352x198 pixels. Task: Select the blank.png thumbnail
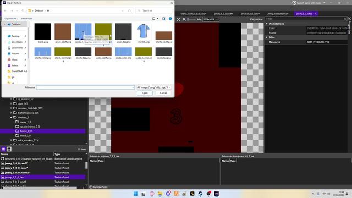[43, 31]
